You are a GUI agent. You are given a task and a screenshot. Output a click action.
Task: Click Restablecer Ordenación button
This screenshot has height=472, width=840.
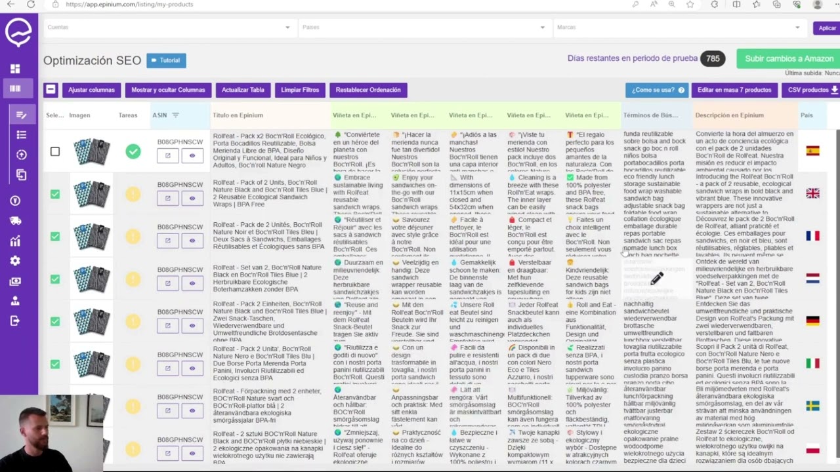(367, 90)
